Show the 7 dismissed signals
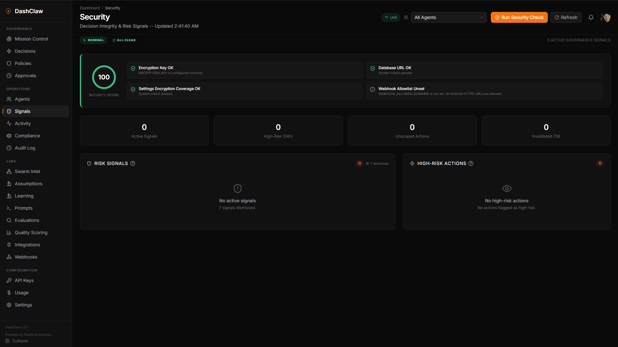 (x=377, y=163)
